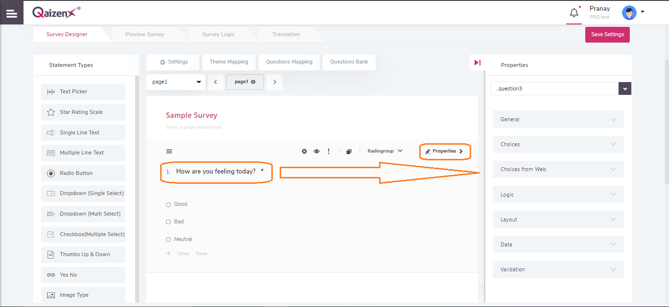Open the page1 page selector dropdown
The image size is (669, 307).
(x=176, y=82)
